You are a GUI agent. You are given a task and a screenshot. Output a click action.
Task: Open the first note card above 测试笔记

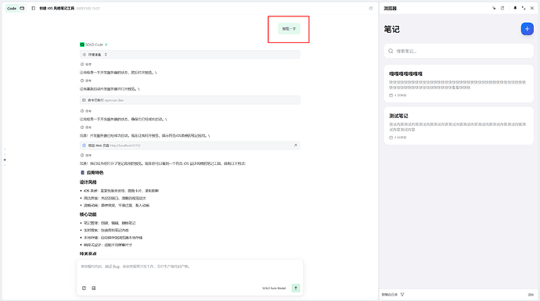(459, 84)
